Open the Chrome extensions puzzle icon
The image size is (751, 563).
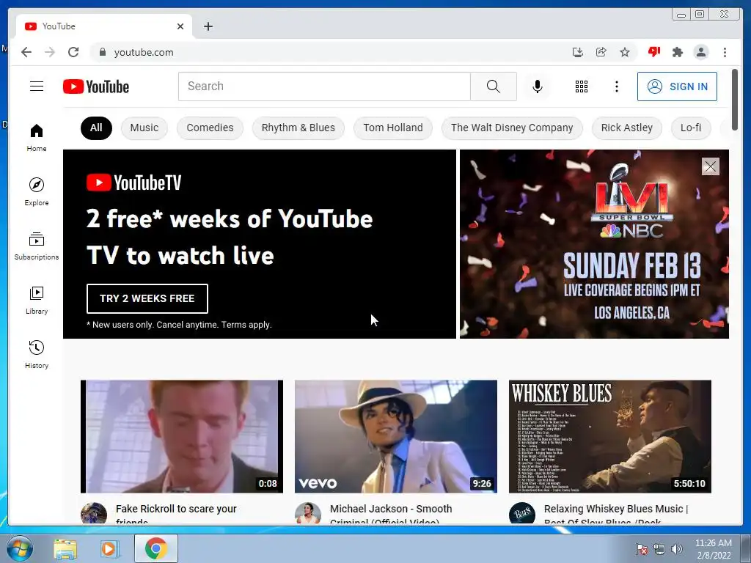677,52
